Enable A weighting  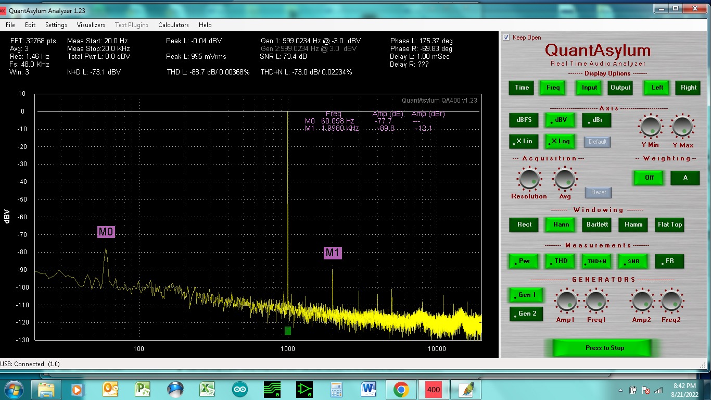pos(685,178)
